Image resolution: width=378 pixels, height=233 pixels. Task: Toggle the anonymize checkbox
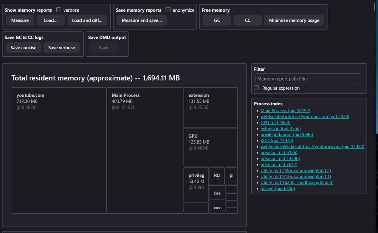168,10
